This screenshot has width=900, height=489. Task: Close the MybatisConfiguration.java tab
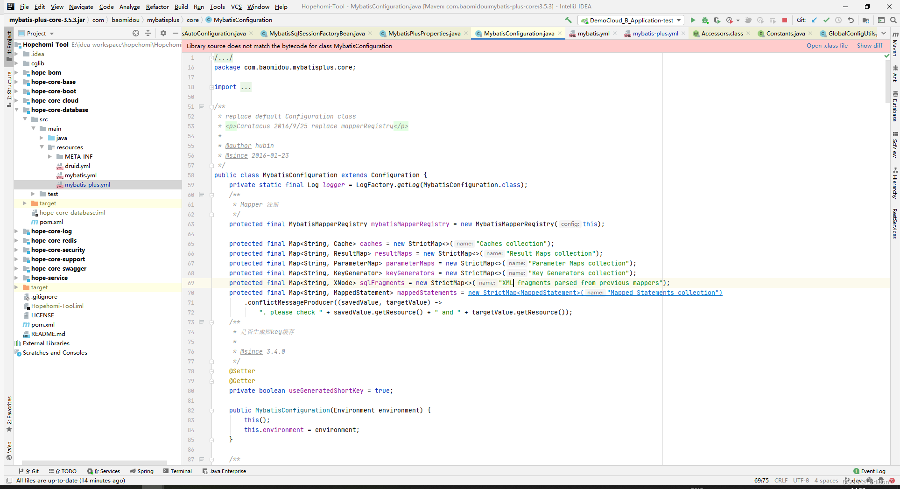560,33
